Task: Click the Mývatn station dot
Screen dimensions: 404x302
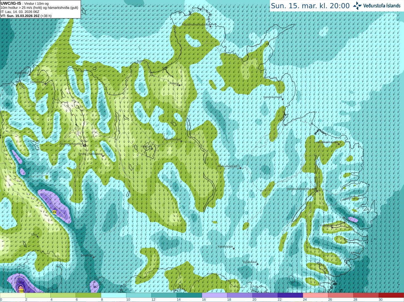Action: tap(151, 148)
